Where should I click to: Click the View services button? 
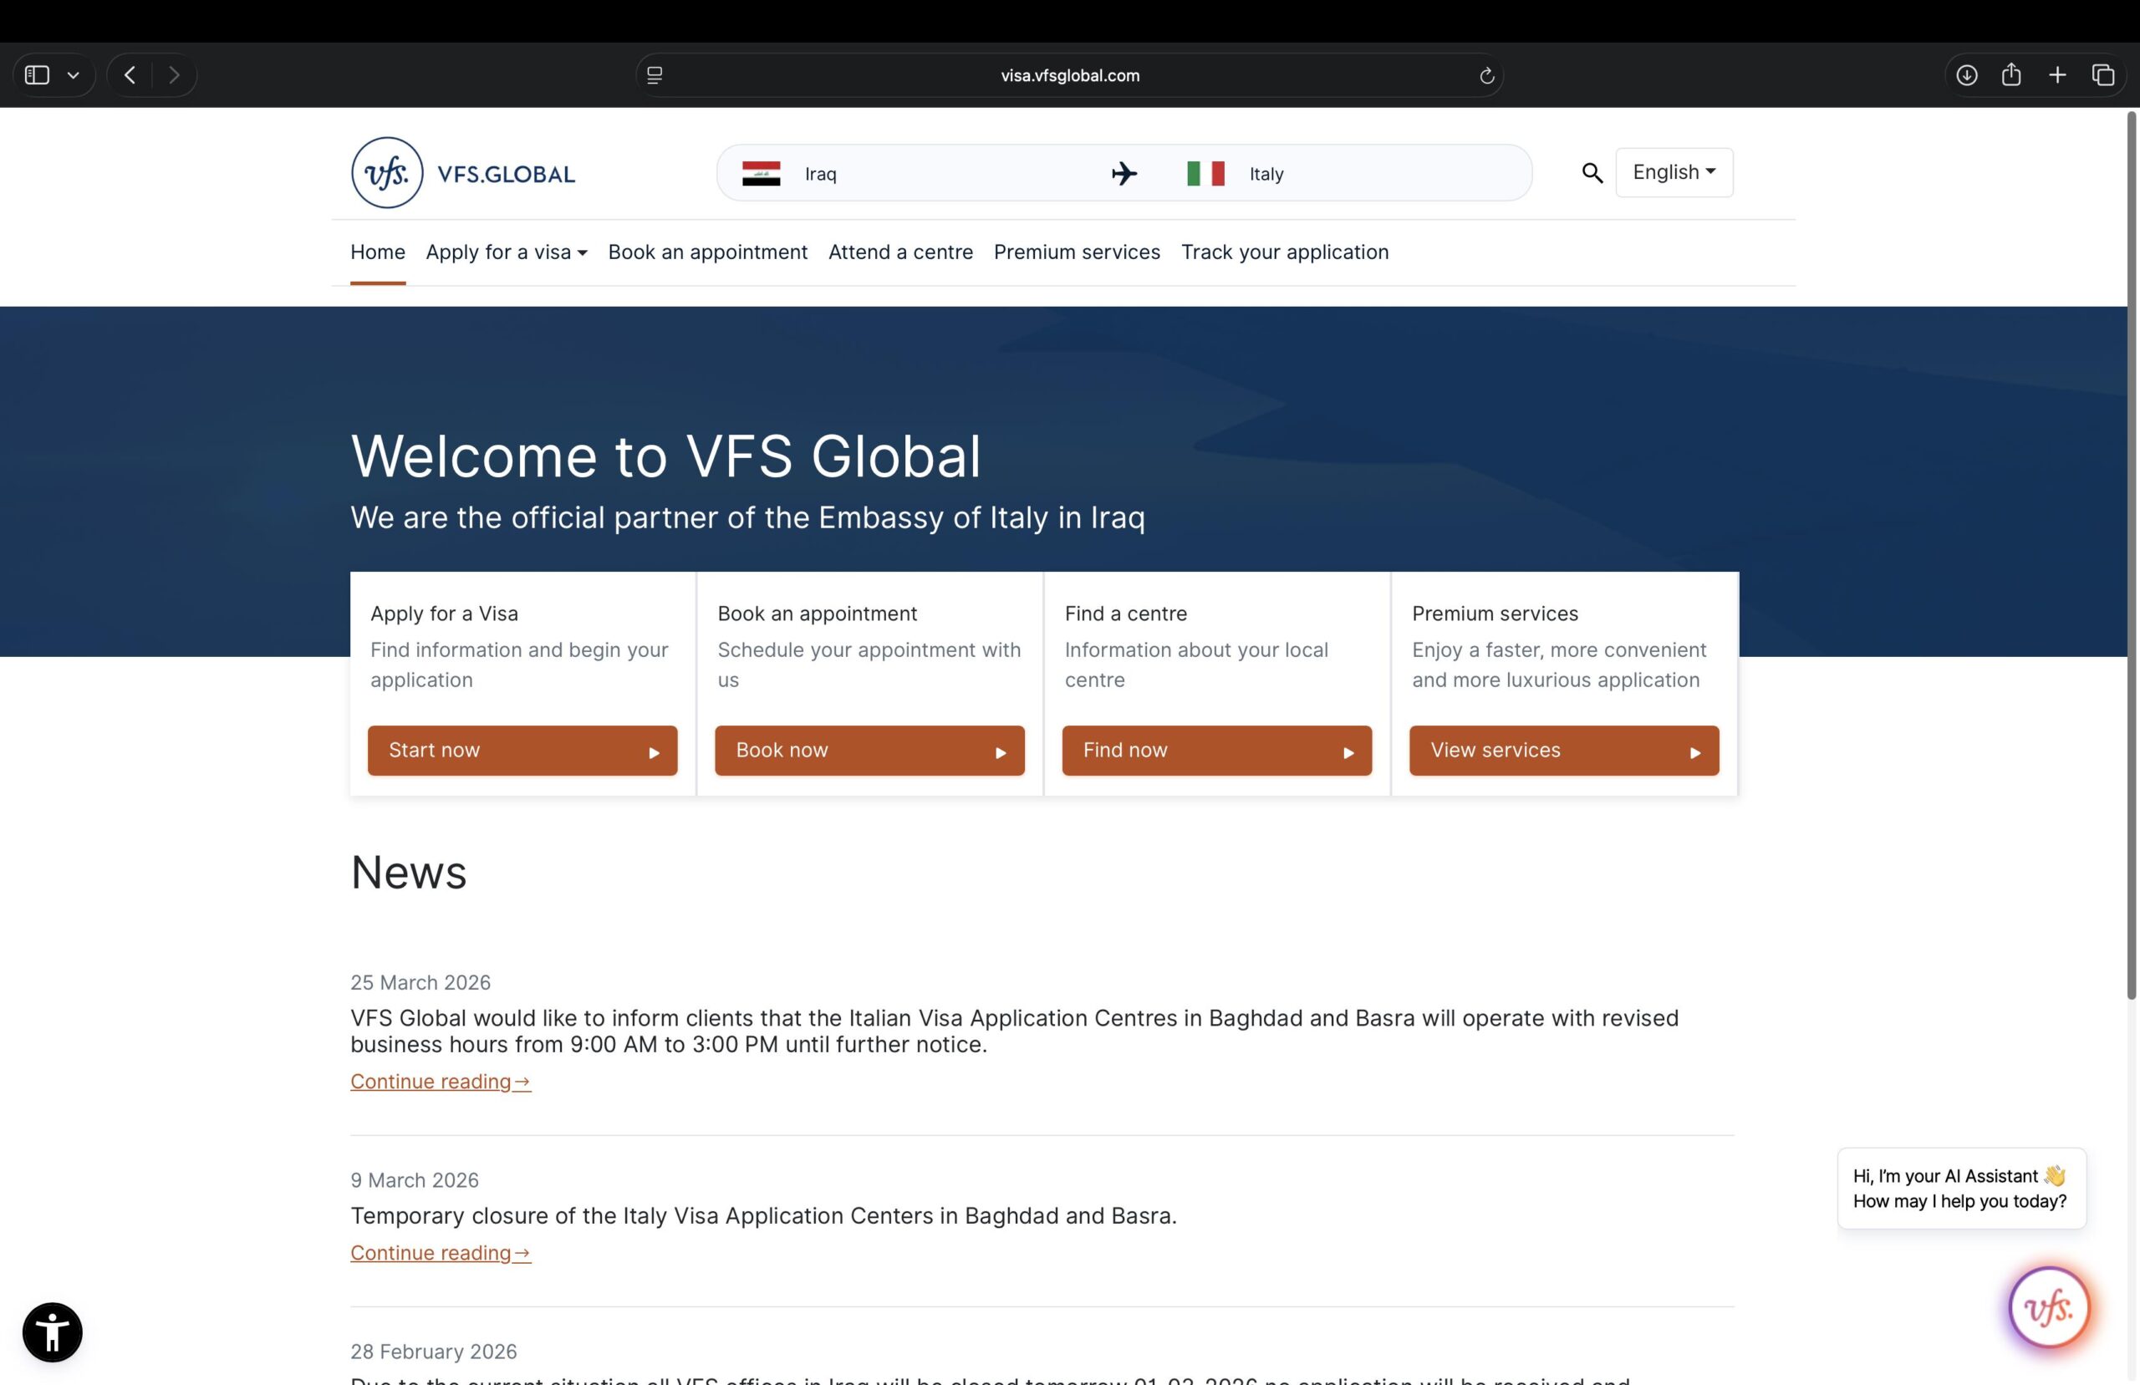point(1564,750)
